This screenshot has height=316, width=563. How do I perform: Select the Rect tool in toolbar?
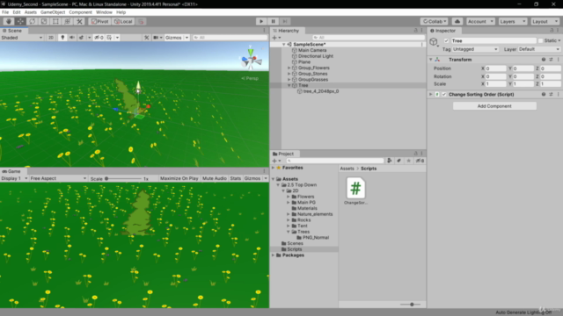pos(55,21)
